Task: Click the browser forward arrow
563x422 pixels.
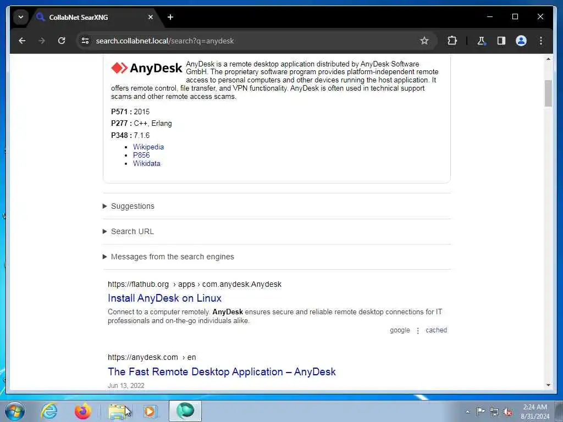Action: [42, 41]
